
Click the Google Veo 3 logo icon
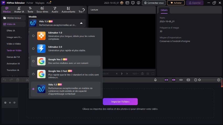pyautogui.click(x=41, y=61)
